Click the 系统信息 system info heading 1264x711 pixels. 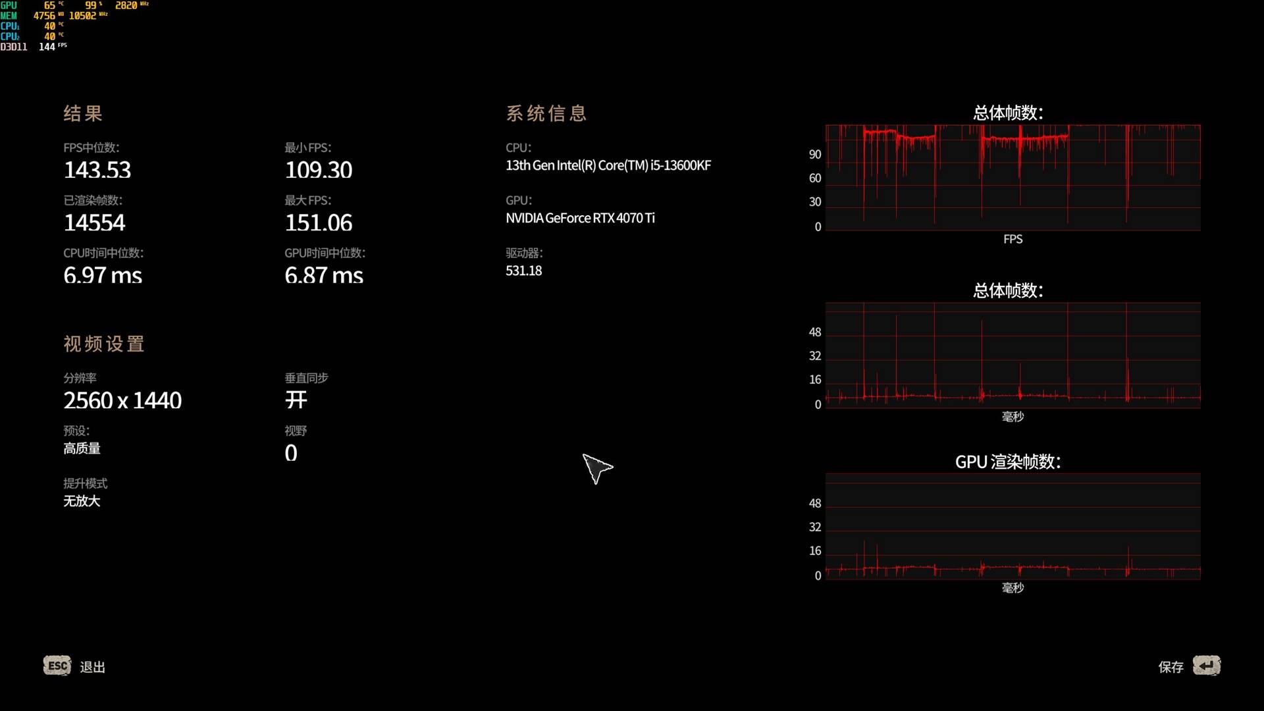(x=546, y=113)
